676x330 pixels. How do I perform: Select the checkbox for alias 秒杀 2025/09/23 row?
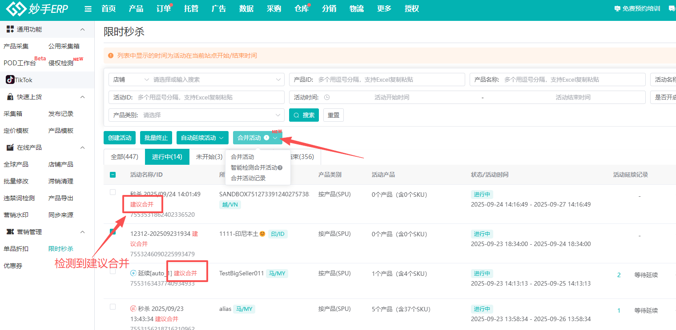113,307
